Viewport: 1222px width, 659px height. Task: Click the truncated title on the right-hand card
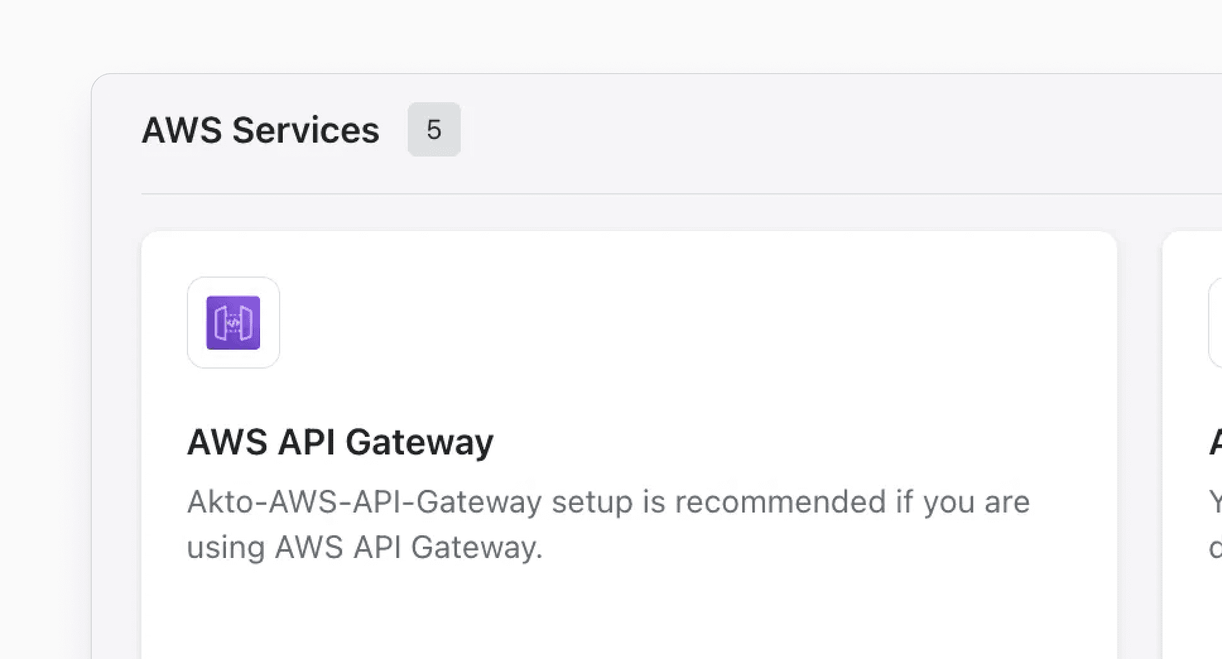pyautogui.click(x=1214, y=442)
